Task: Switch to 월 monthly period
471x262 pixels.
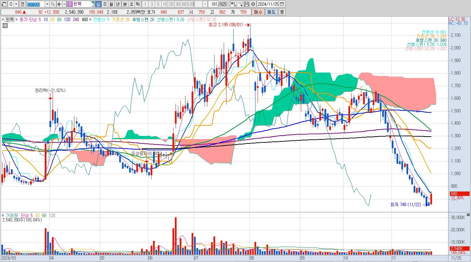Action: pos(111,4)
